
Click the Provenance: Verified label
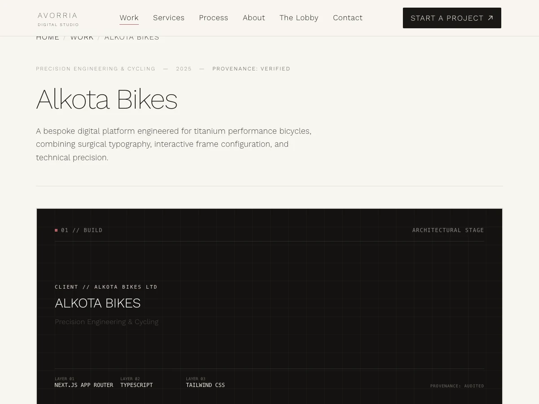pos(252,69)
